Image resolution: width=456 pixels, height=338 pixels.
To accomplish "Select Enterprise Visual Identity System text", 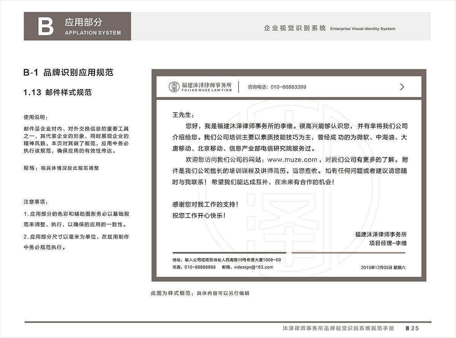I will [363, 29].
